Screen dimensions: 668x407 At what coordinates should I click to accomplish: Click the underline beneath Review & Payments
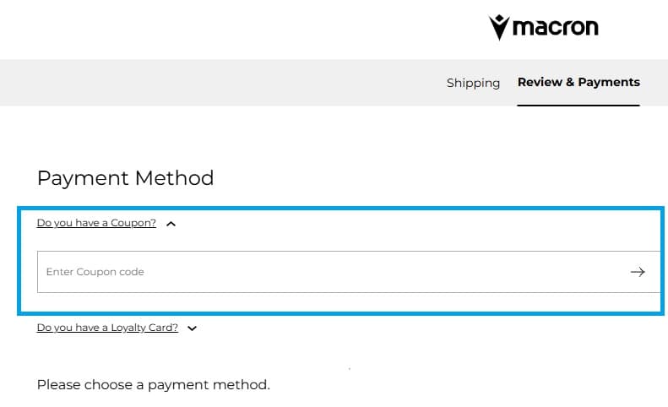click(578, 106)
